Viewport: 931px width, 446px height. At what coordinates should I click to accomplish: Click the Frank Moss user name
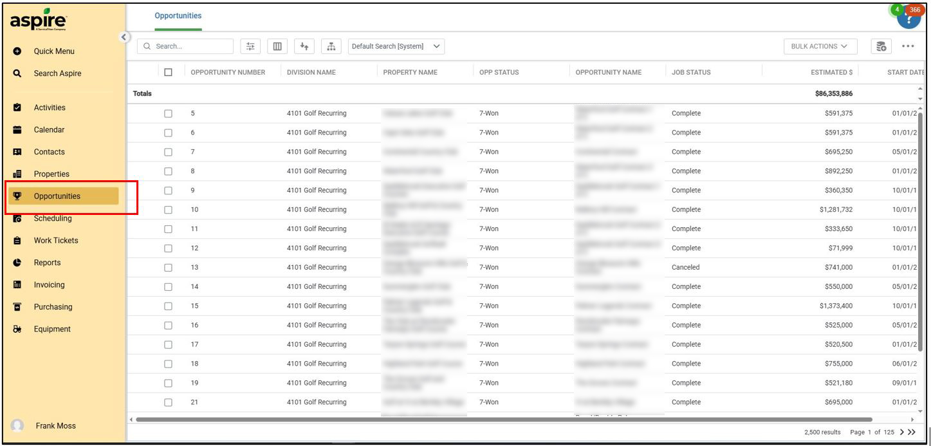click(56, 426)
